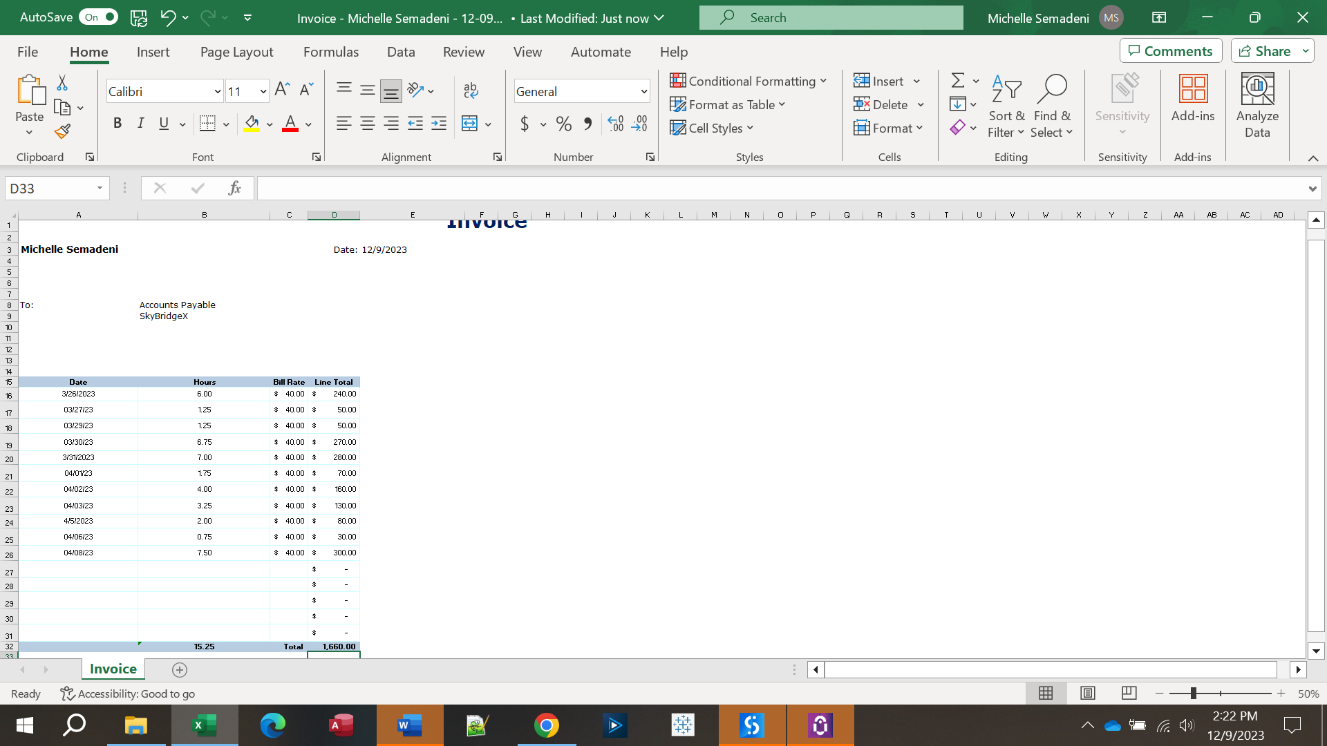Click the Cut scissors icon
Screen dimensions: 1327x746
[x=62, y=83]
